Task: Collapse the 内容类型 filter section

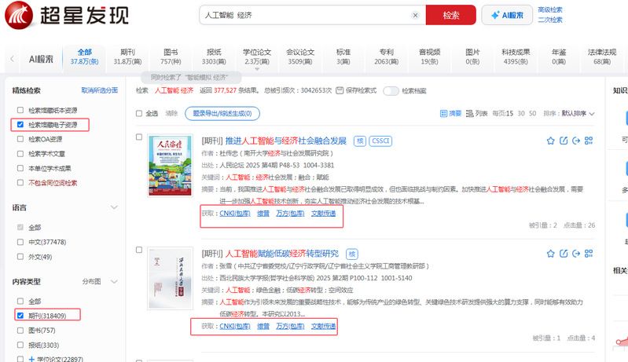Action: (x=114, y=280)
